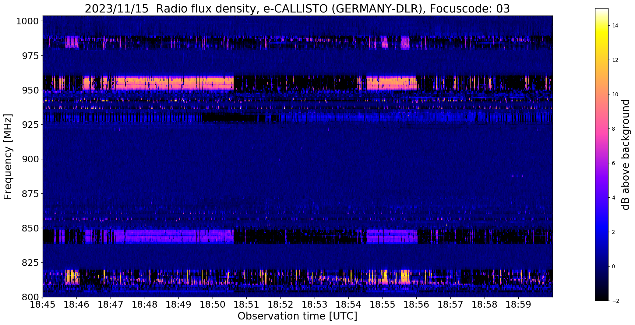Screen dimensions: 635x325
Task: Click the 900 frequency tick label
Action: pos(30,159)
